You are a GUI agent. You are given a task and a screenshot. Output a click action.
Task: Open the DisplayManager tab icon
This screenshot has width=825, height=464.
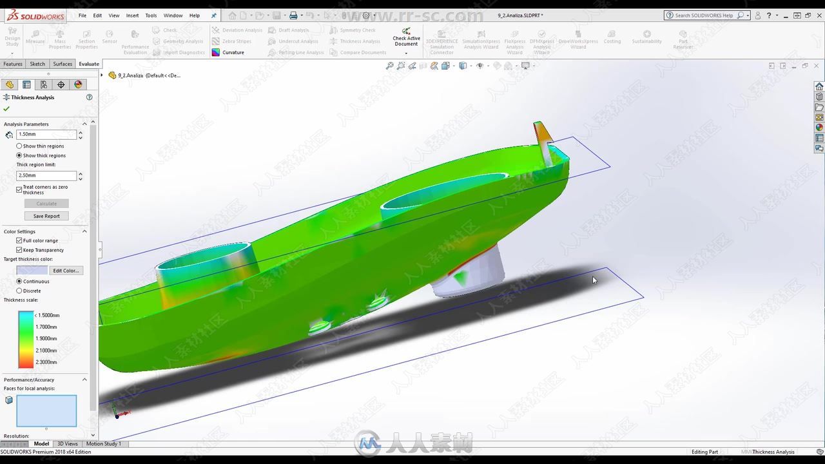pyautogui.click(x=78, y=84)
